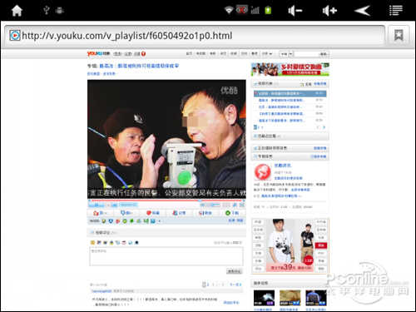
Task: Click the Youku logo
Action: coord(99,53)
